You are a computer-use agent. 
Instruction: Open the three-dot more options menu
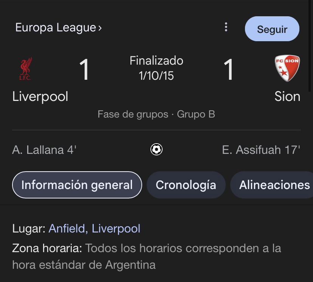(x=226, y=27)
